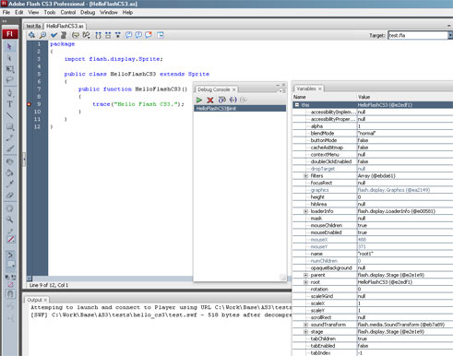Select the Subselection tool
The width and height of the screenshot is (453, 356).
(x=9, y=58)
